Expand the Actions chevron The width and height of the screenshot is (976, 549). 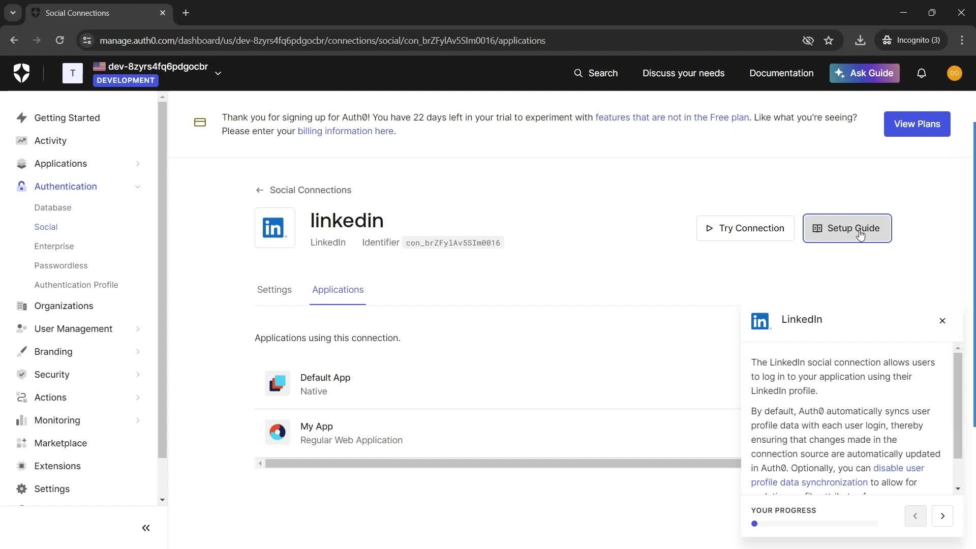pyautogui.click(x=138, y=398)
